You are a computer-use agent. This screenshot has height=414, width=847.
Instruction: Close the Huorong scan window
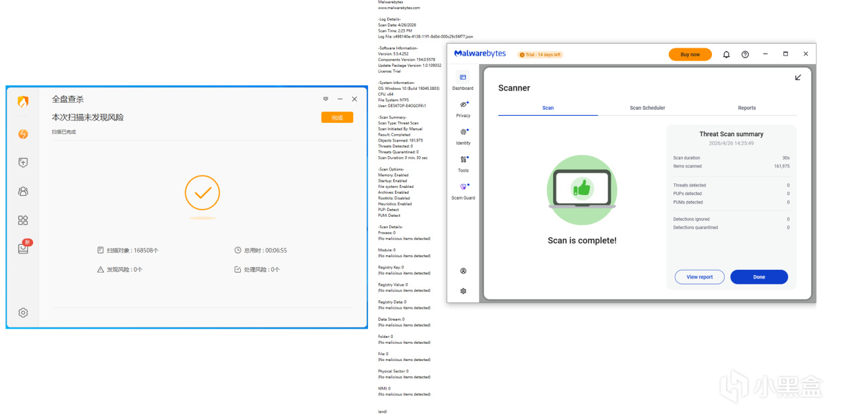[354, 99]
